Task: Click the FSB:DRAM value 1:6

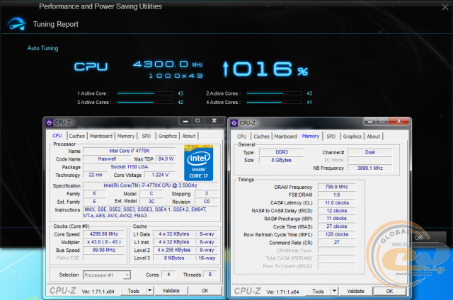Action: pyautogui.click(x=337, y=195)
